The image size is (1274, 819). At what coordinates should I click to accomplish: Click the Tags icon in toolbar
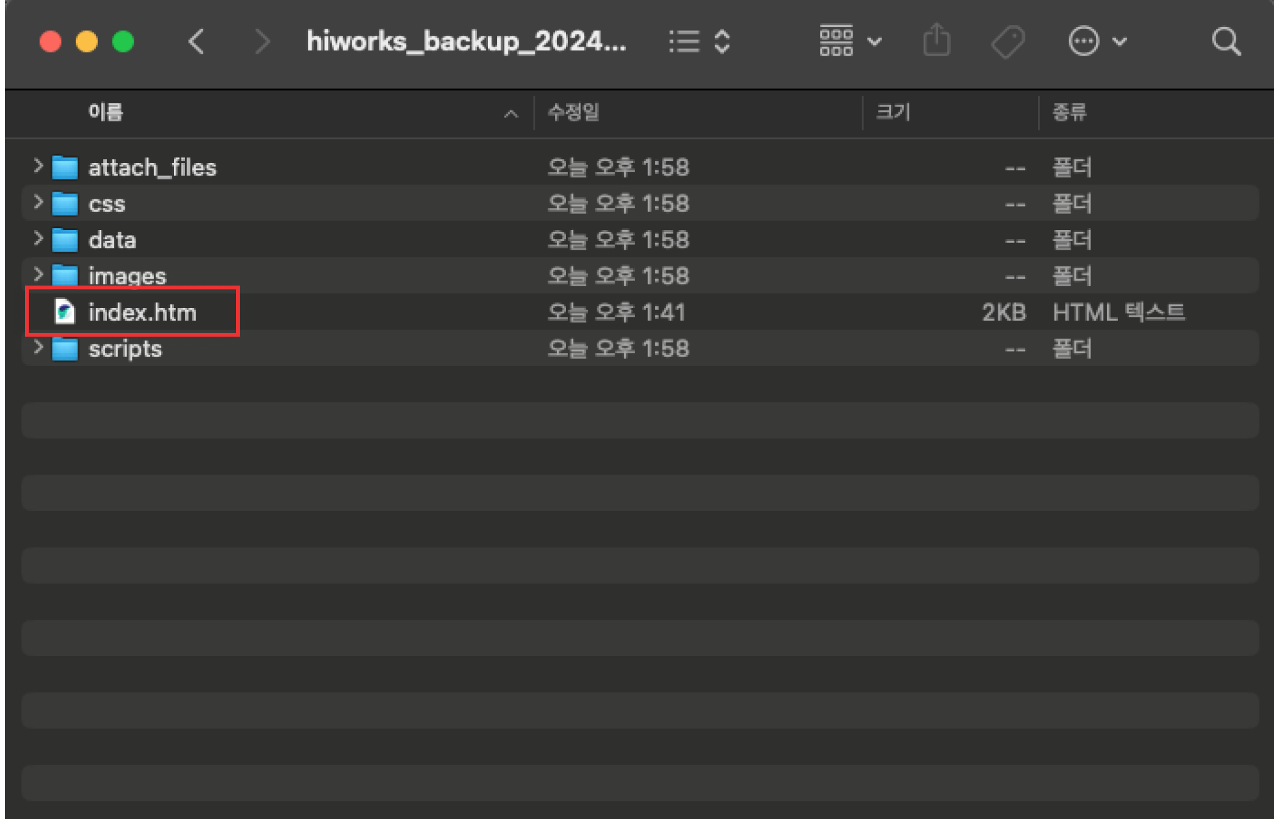tap(1007, 42)
